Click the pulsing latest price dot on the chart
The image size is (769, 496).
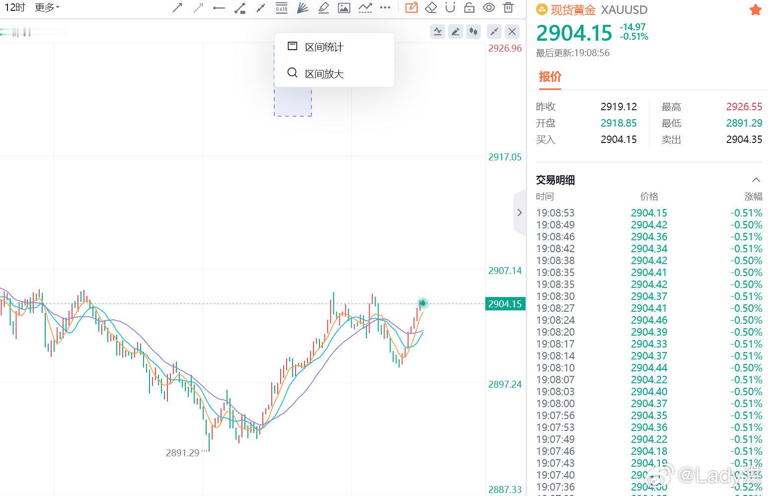point(423,302)
